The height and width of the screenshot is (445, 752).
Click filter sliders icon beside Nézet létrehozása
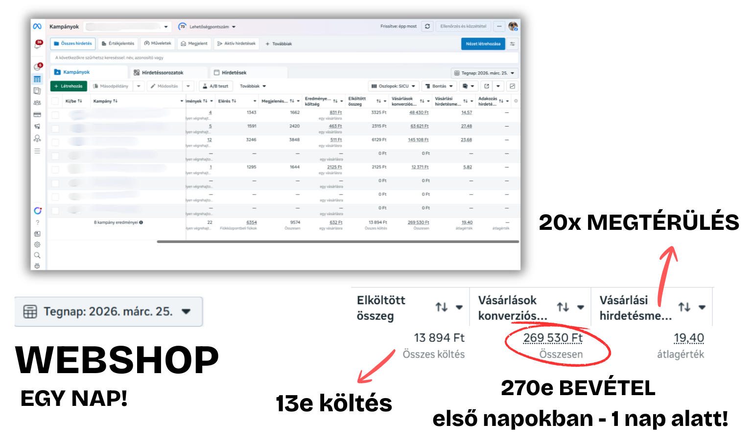click(x=513, y=44)
